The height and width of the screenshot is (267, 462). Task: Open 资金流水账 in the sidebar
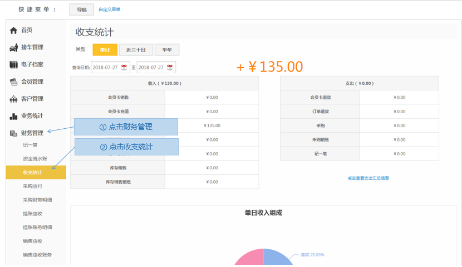coord(35,159)
